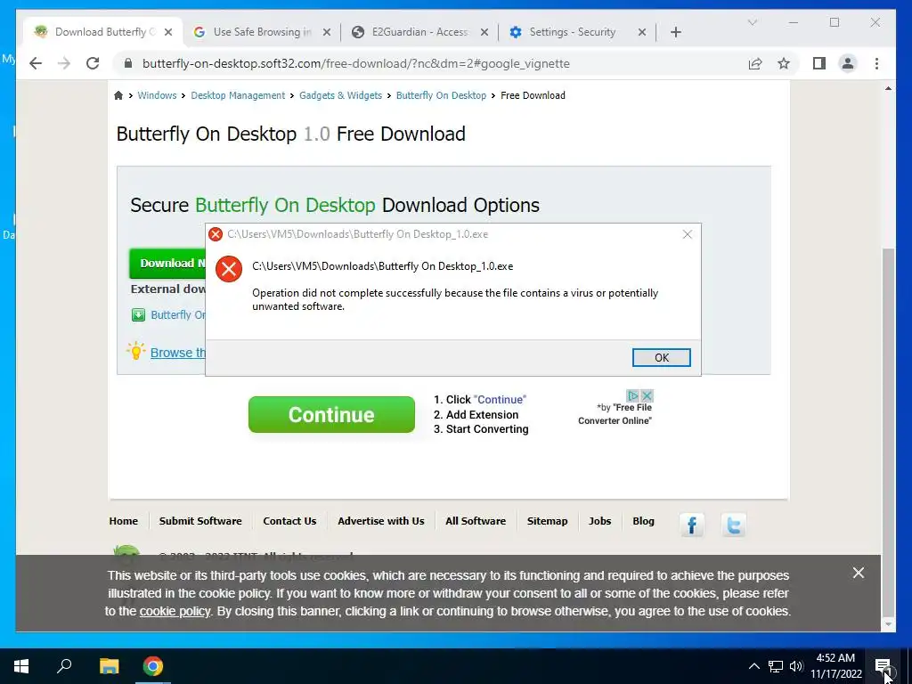912x684 pixels.
Task: Go back to the previous page
Action: click(x=36, y=63)
